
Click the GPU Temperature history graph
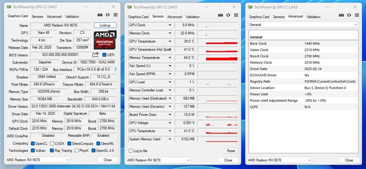pyautogui.click(x=217, y=41)
